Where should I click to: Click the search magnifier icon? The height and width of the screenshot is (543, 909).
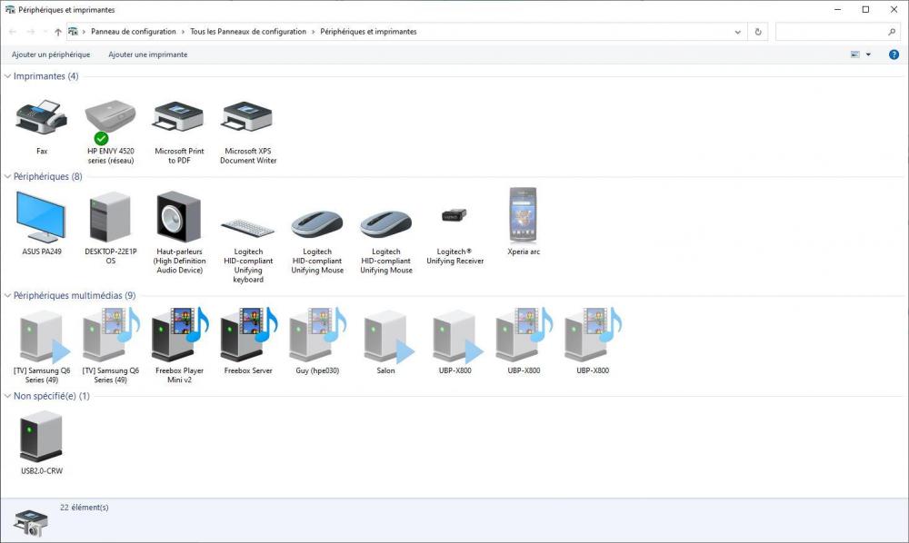[892, 32]
